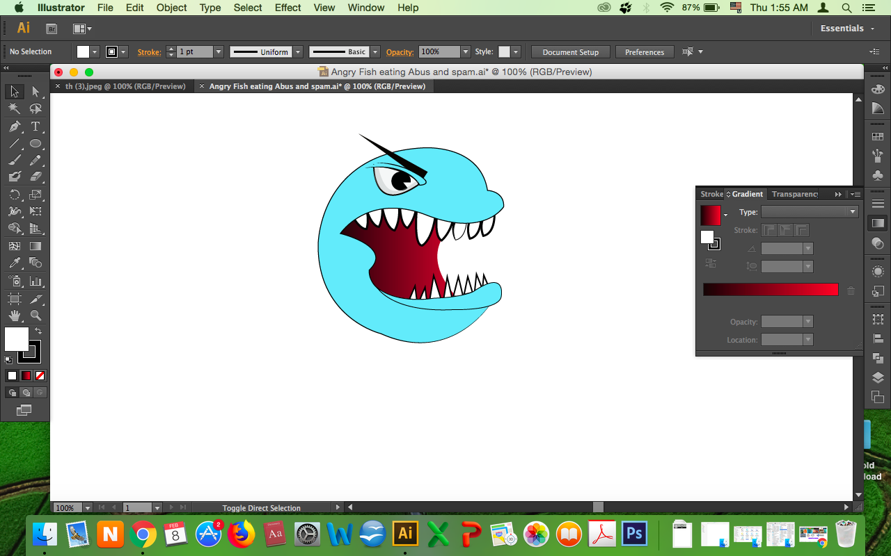Image resolution: width=891 pixels, height=556 pixels.
Task: Select the Artboard tool
Action: [x=14, y=299]
